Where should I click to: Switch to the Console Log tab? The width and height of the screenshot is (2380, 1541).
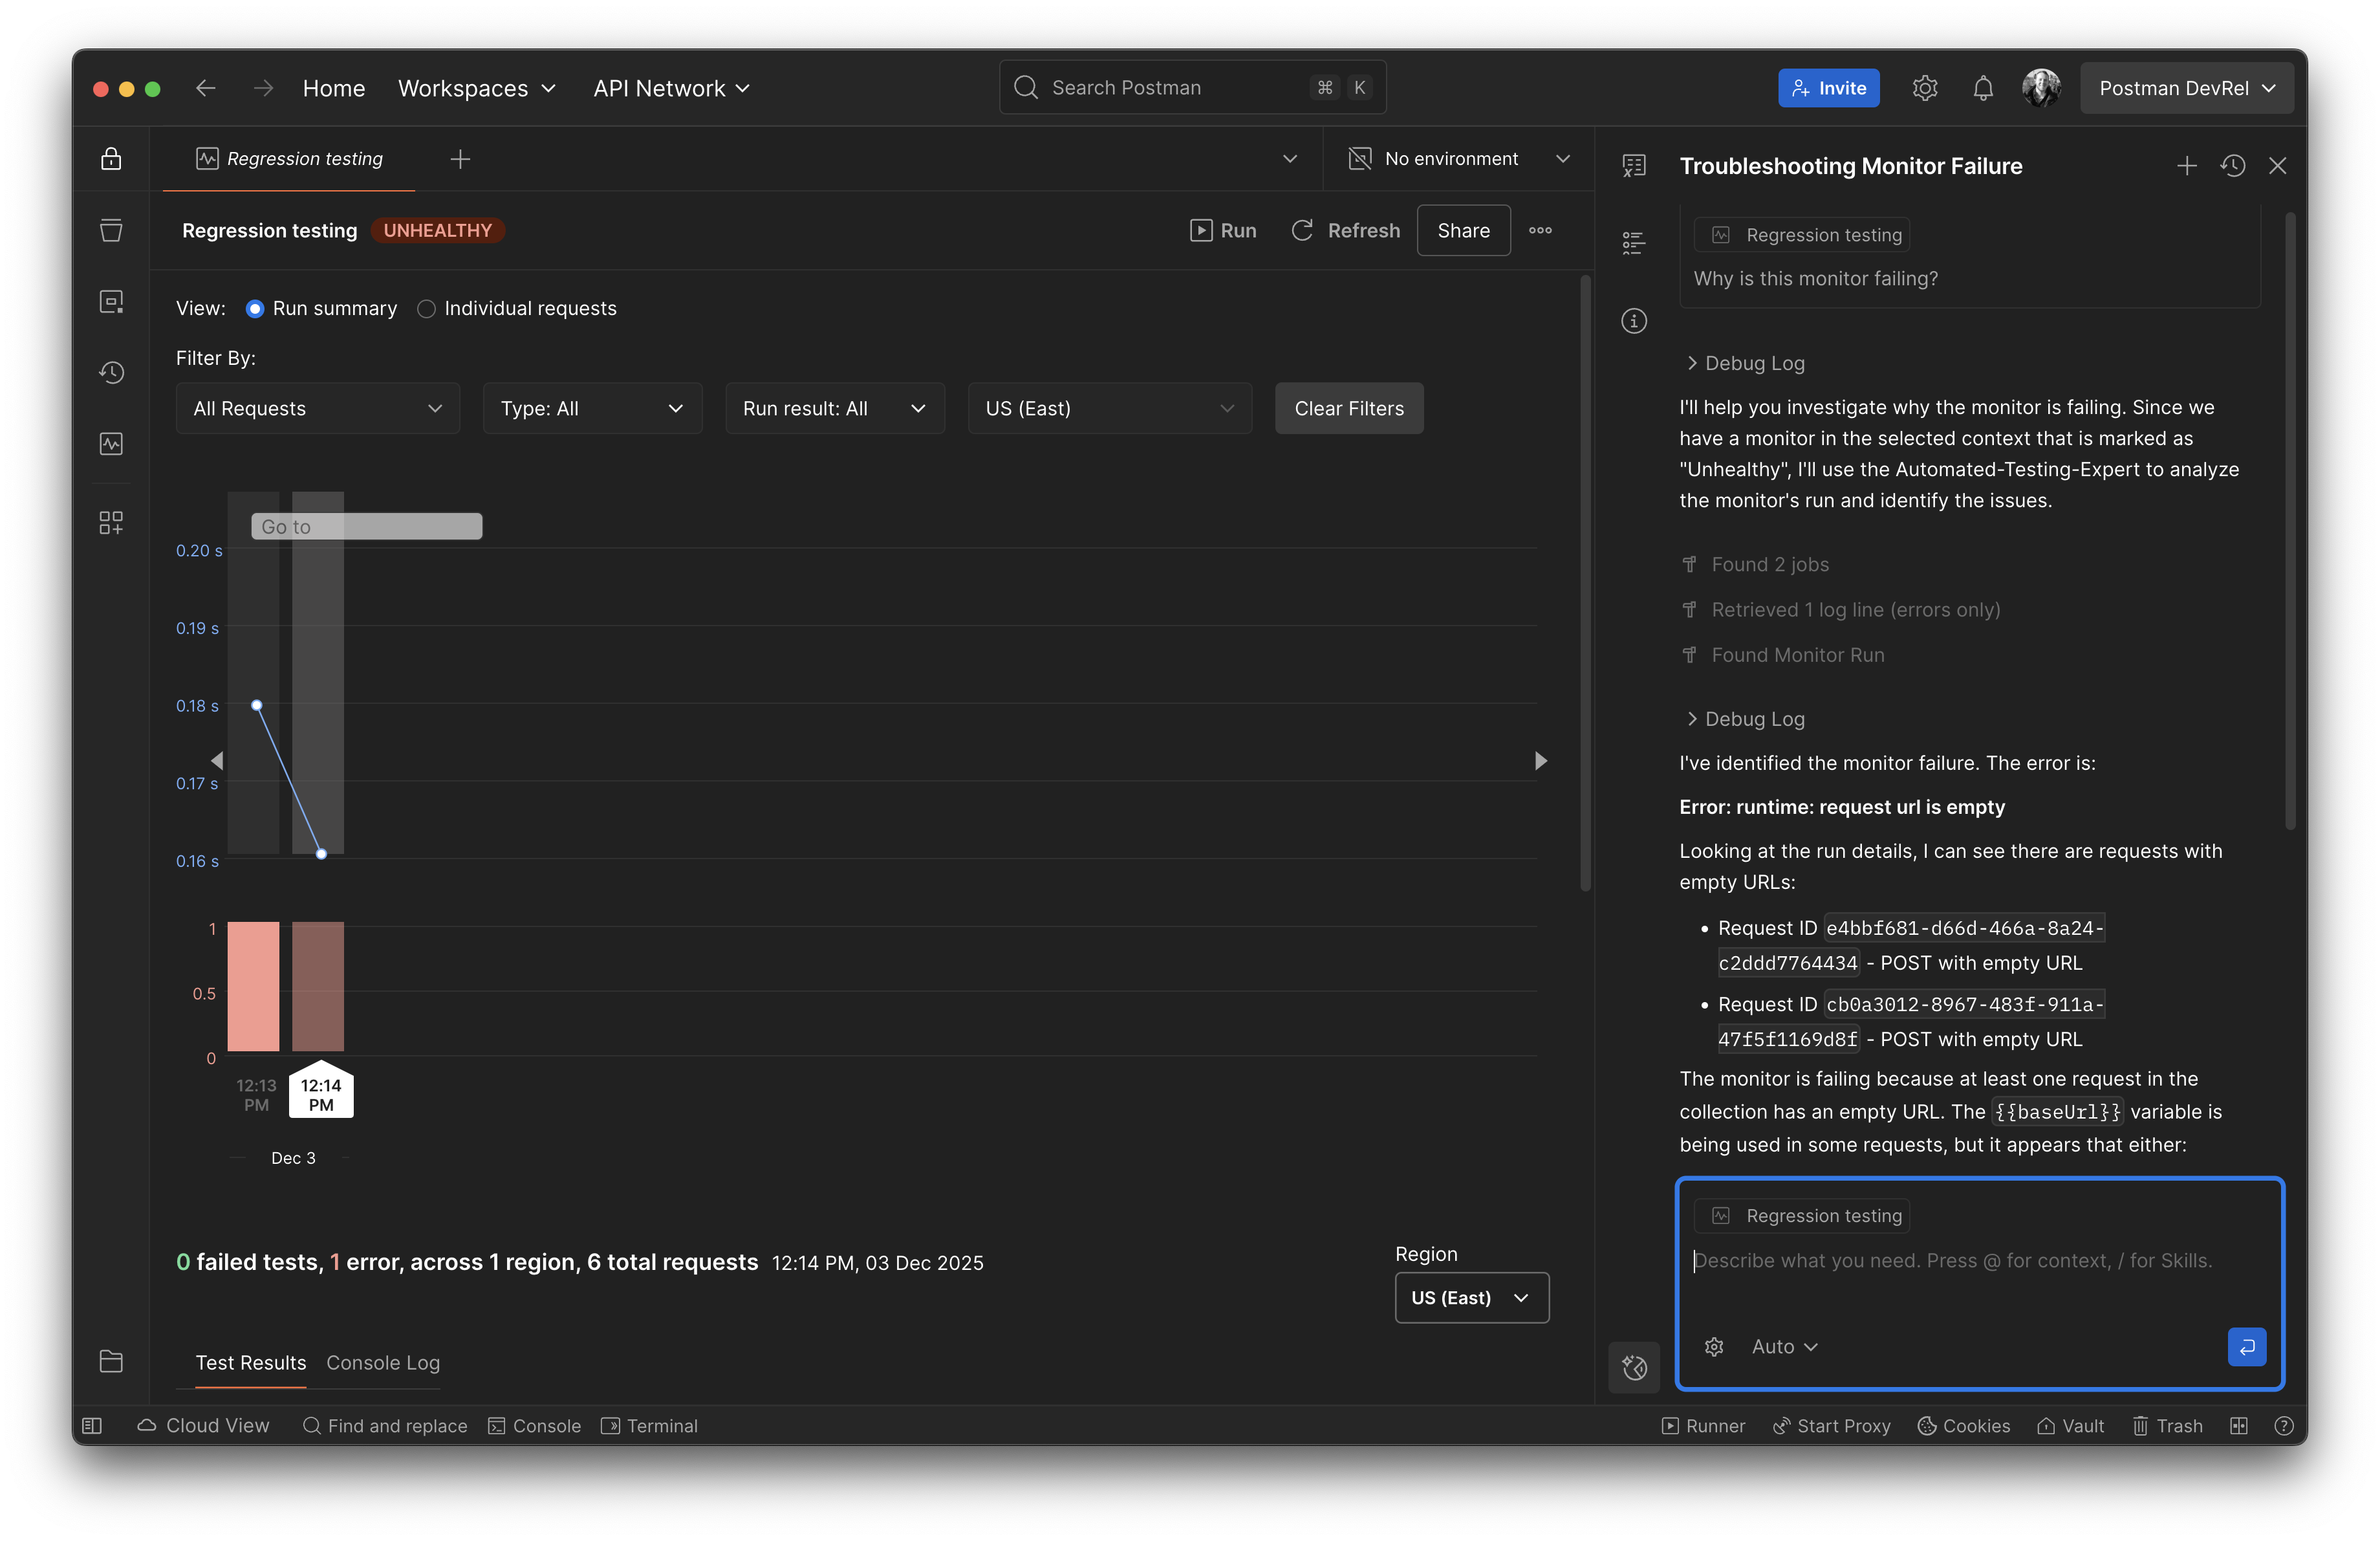coord(383,1363)
